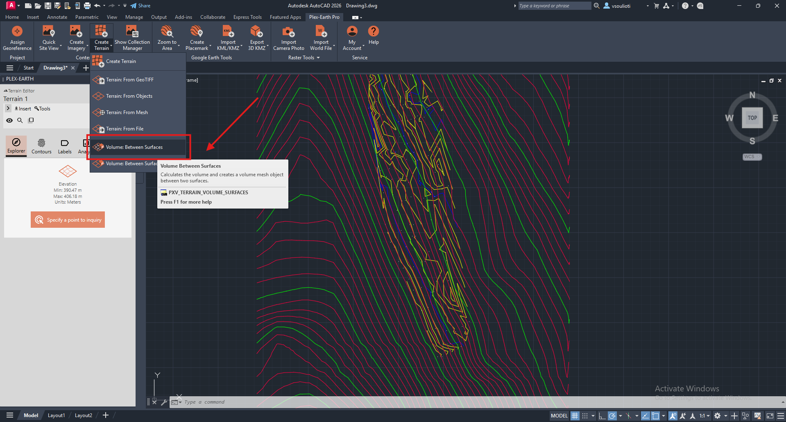Toggle the drawing grid display in status bar
The image size is (786, 422).
(x=575, y=416)
